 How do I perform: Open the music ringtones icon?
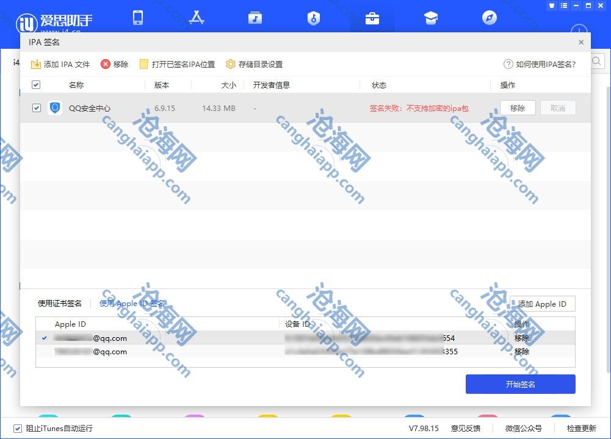(255, 18)
